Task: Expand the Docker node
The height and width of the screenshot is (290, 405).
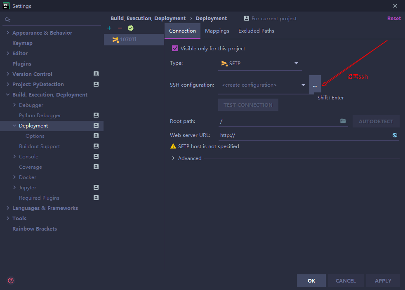Action: tap(14, 177)
